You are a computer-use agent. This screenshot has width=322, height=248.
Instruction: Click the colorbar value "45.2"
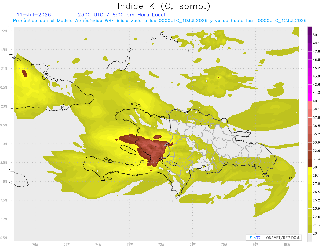(x=316, y=68)
